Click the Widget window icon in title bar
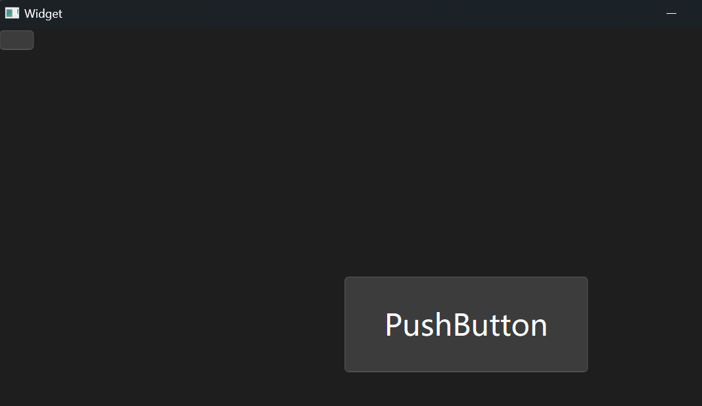Viewport: 702px width, 406px height. 12,13
